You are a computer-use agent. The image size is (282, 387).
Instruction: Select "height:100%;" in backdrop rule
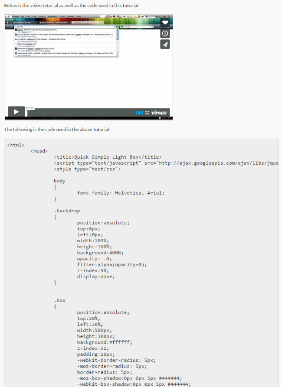95,247
